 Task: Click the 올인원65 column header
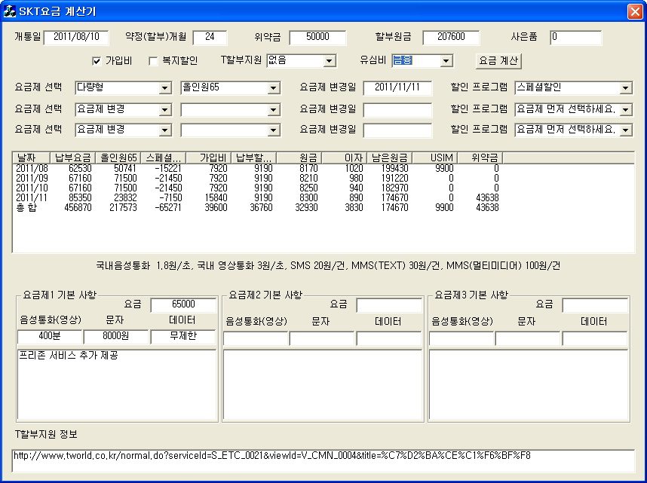pos(118,157)
